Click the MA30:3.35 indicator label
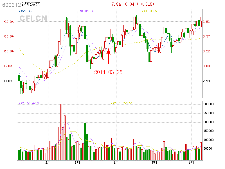The width and height of the screenshot is (225, 169). (x=149, y=11)
